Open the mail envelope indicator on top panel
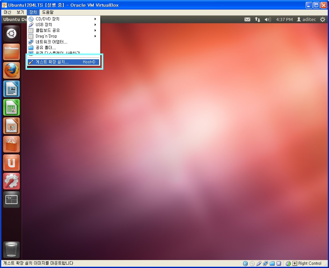329x268 pixels. 247,19
